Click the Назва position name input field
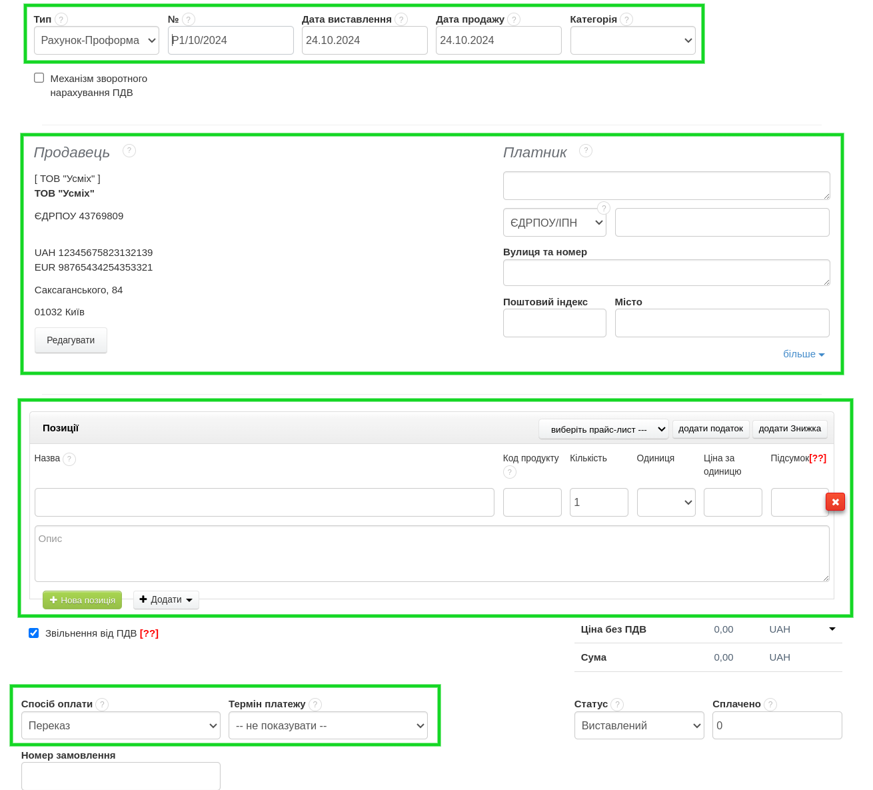This screenshot has height=790, width=873. pyautogui.click(x=264, y=502)
